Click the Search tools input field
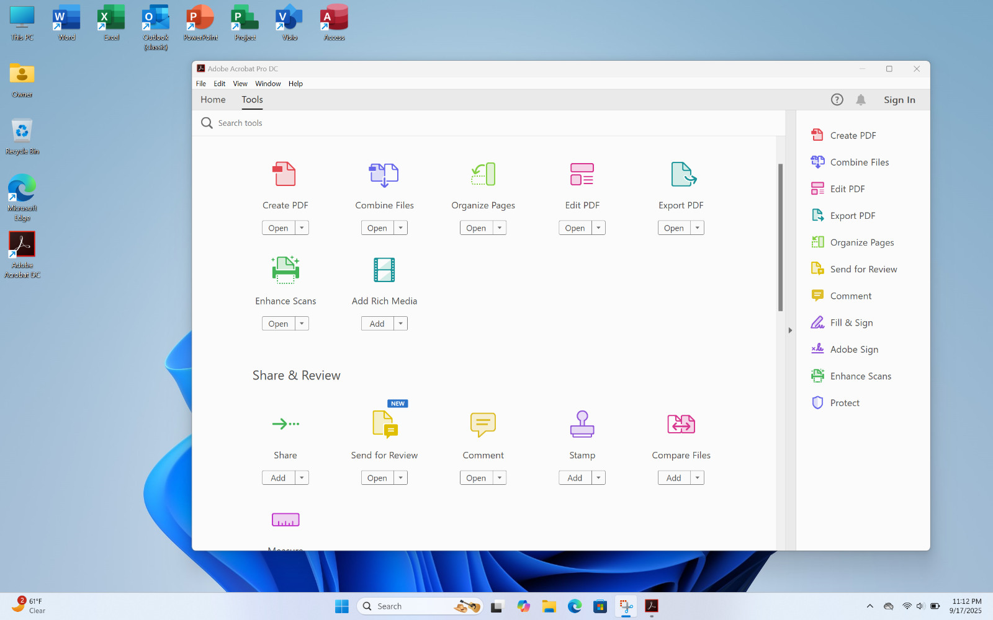The width and height of the screenshot is (993, 620). 489,123
